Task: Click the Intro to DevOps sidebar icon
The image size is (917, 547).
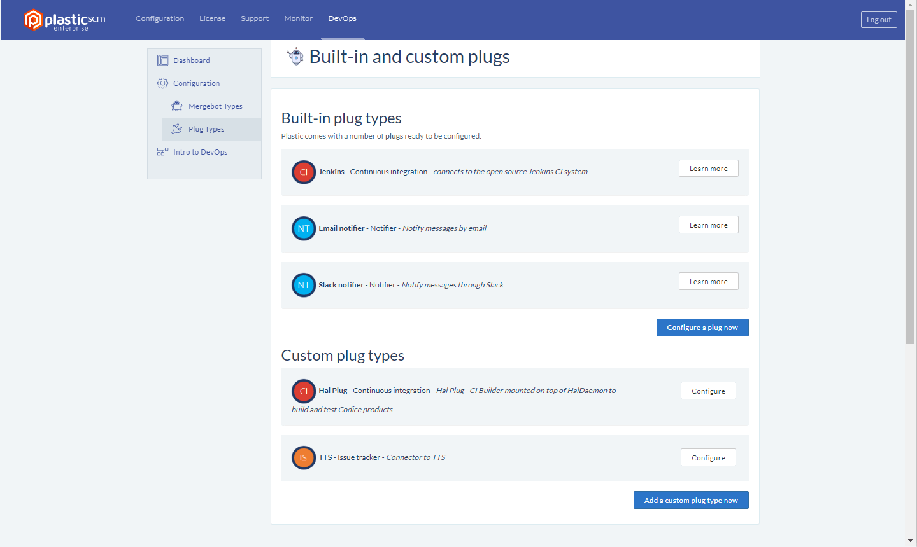Action: point(163,152)
